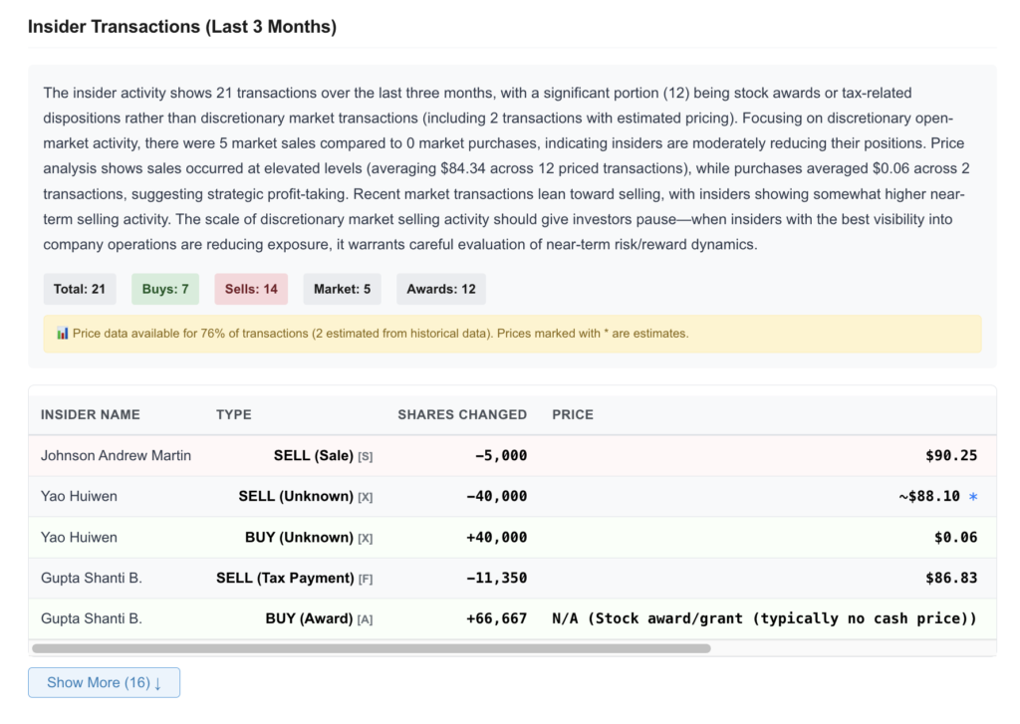
Task: Click the +66,667 shares changed value
Action: click(x=496, y=618)
